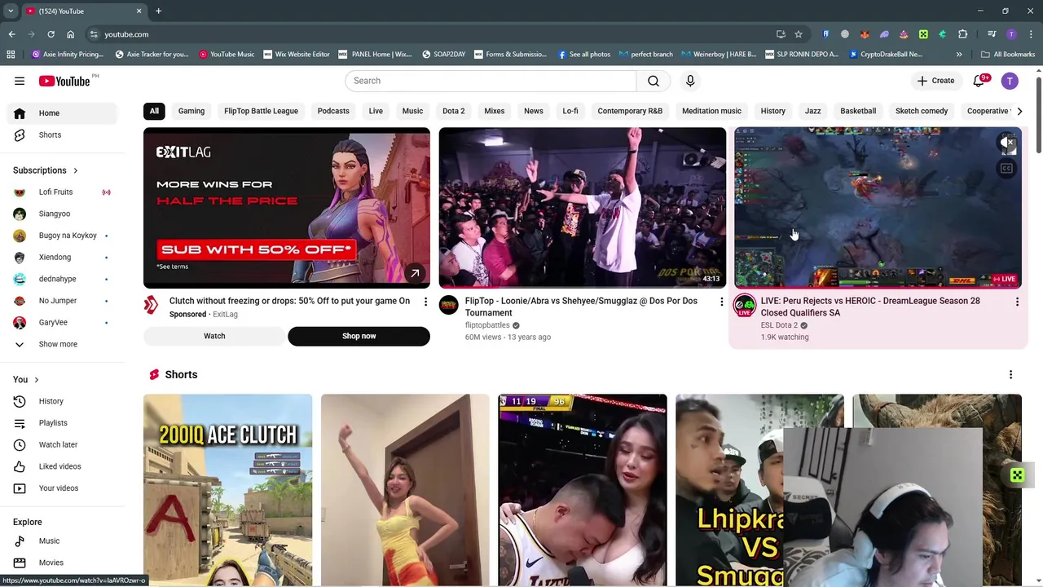This screenshot has height=587, width=1043.
Task: Select the Podcasts filter chip
Action: pyautogui.click(x=333, y=111)
